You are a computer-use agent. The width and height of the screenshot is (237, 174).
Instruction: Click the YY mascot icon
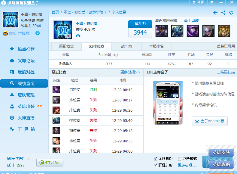pos(5,33)
